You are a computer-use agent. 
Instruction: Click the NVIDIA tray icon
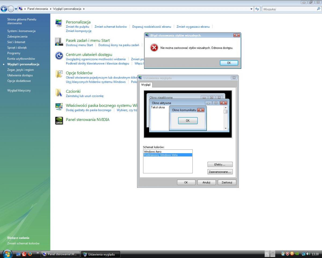click(296, 254)
